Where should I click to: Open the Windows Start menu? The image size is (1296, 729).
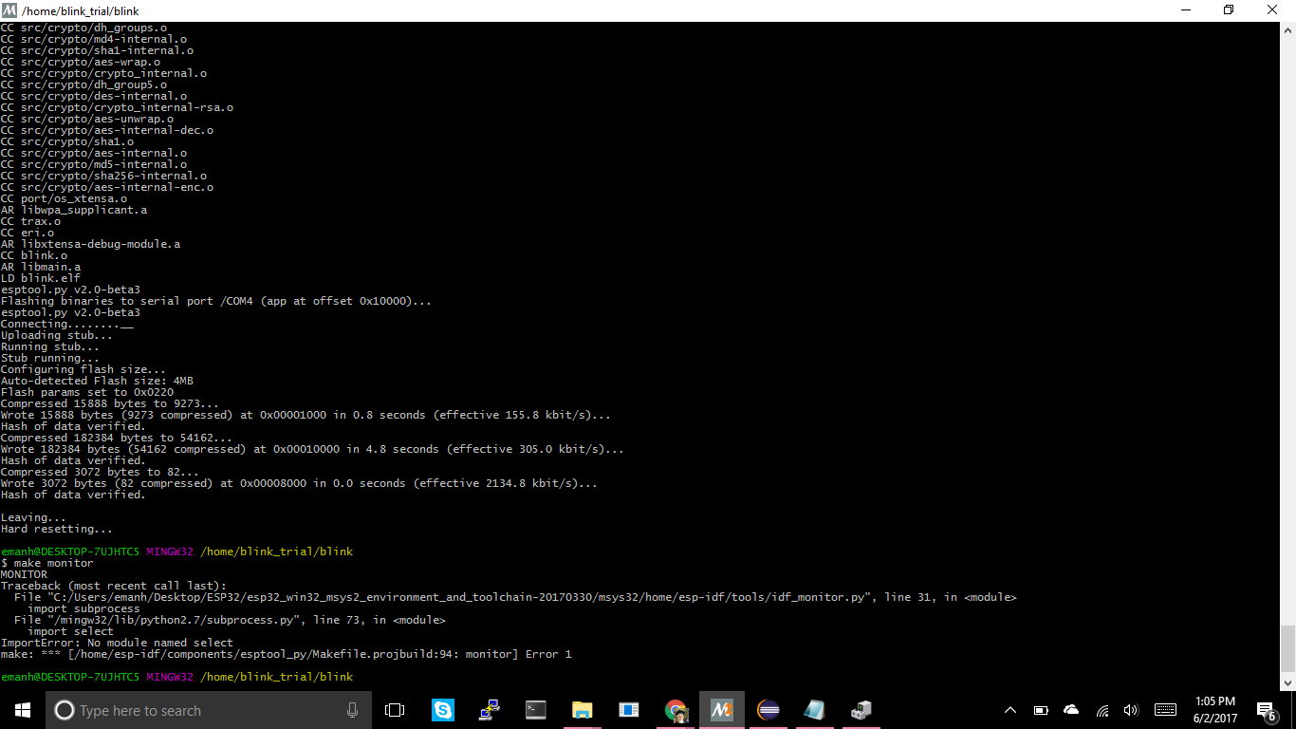pos(22,710)
